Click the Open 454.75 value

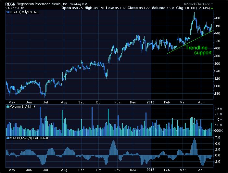tap(72, 8)
